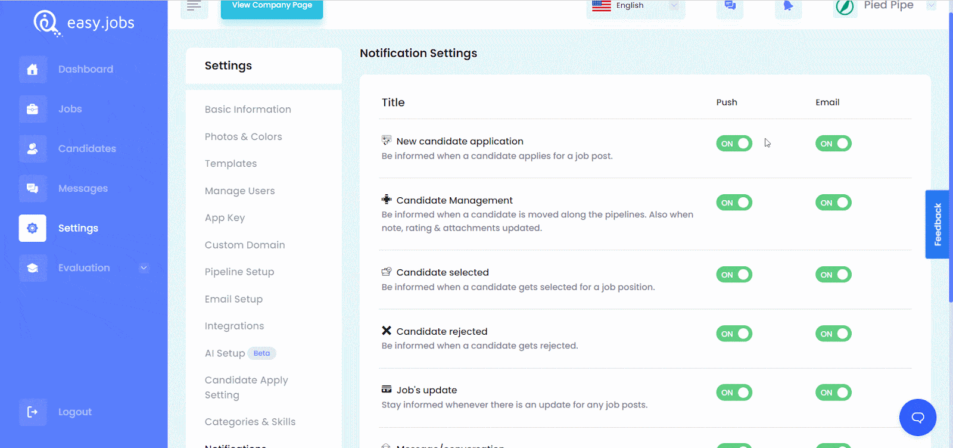Switch off Push for Candidate selected
The width and height of the screenshot is (953, 448).
tap(734, 275)
